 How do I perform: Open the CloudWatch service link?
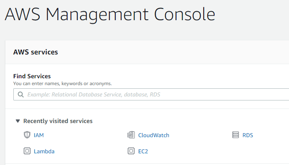[x=153, y=135]
